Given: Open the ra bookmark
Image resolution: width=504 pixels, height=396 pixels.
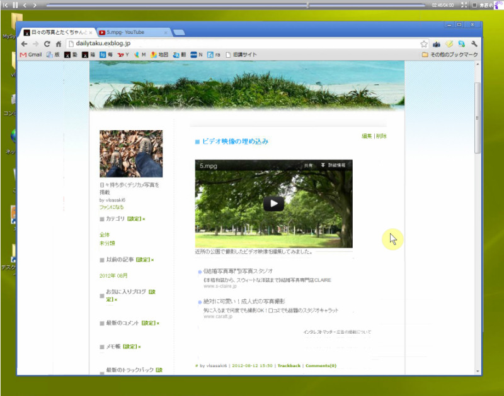Looking at the screenshot, I should [x=214, y=55].
